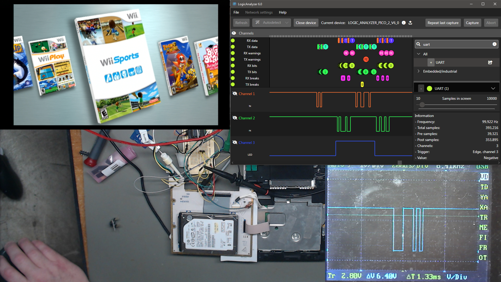Toggle visibility of Channel 3

point(235,142)
